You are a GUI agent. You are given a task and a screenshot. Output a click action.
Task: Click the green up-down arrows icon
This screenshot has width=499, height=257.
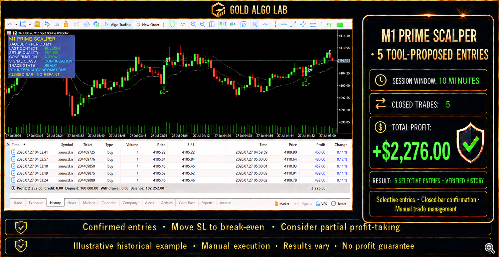click(x=165, y=24)
